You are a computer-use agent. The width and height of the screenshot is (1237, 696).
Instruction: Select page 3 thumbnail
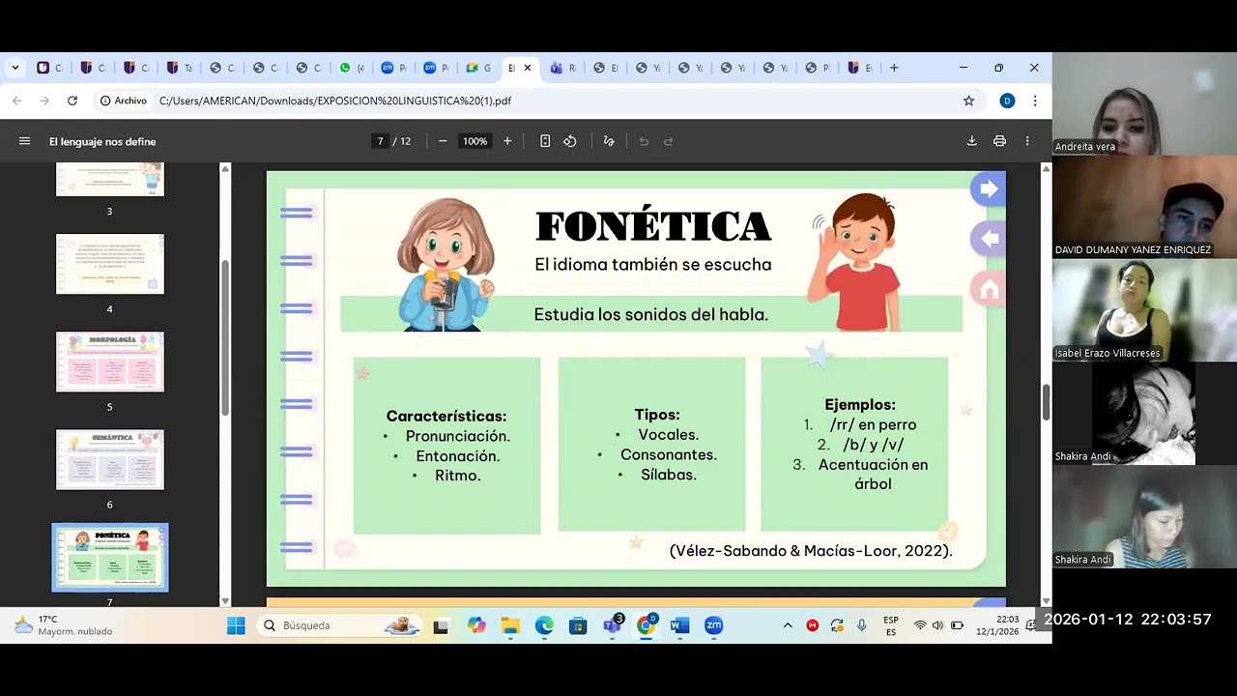110,180
